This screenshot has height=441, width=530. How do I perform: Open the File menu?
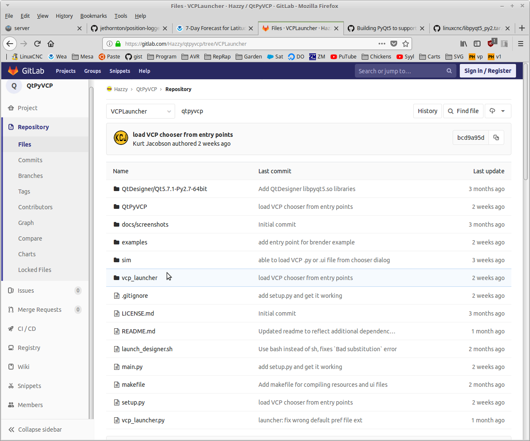click(x=9, y=16)
